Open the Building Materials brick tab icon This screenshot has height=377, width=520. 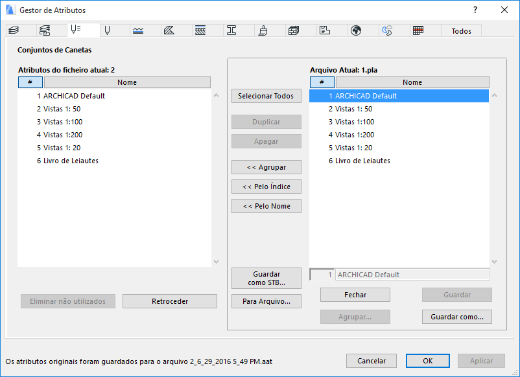coord(294,30)
